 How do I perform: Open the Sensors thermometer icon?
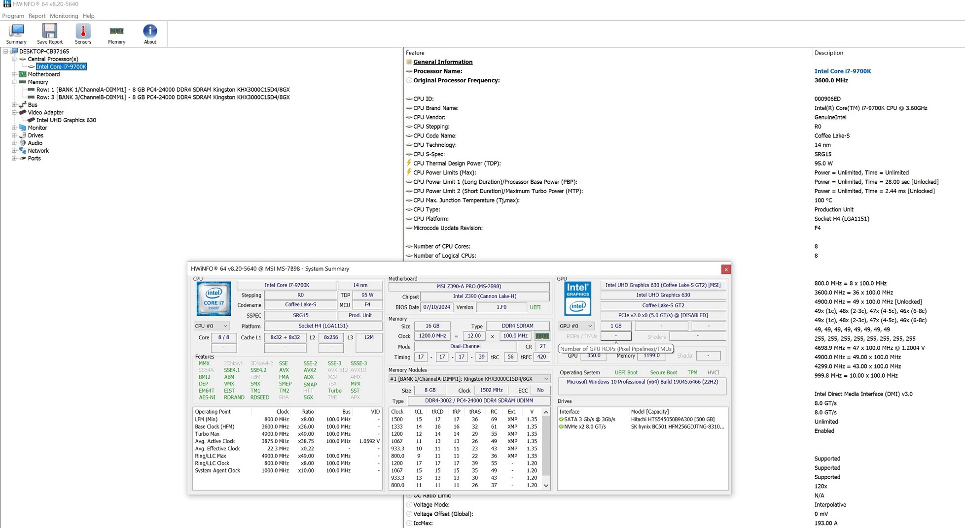83,31
